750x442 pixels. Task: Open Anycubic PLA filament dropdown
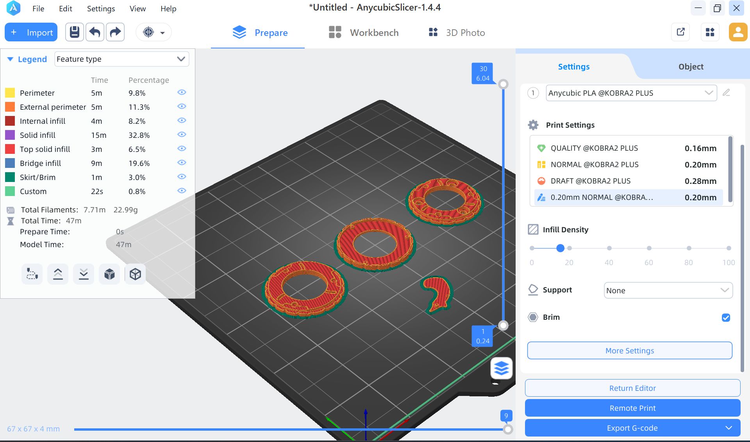pos(631,93)
